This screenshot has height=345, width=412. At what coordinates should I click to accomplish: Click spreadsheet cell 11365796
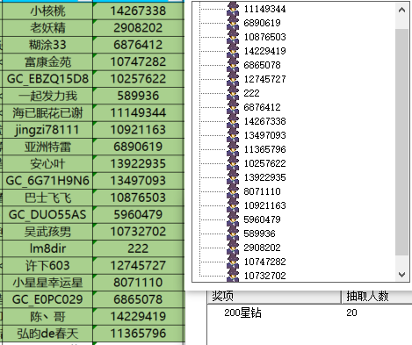(138, 334)
